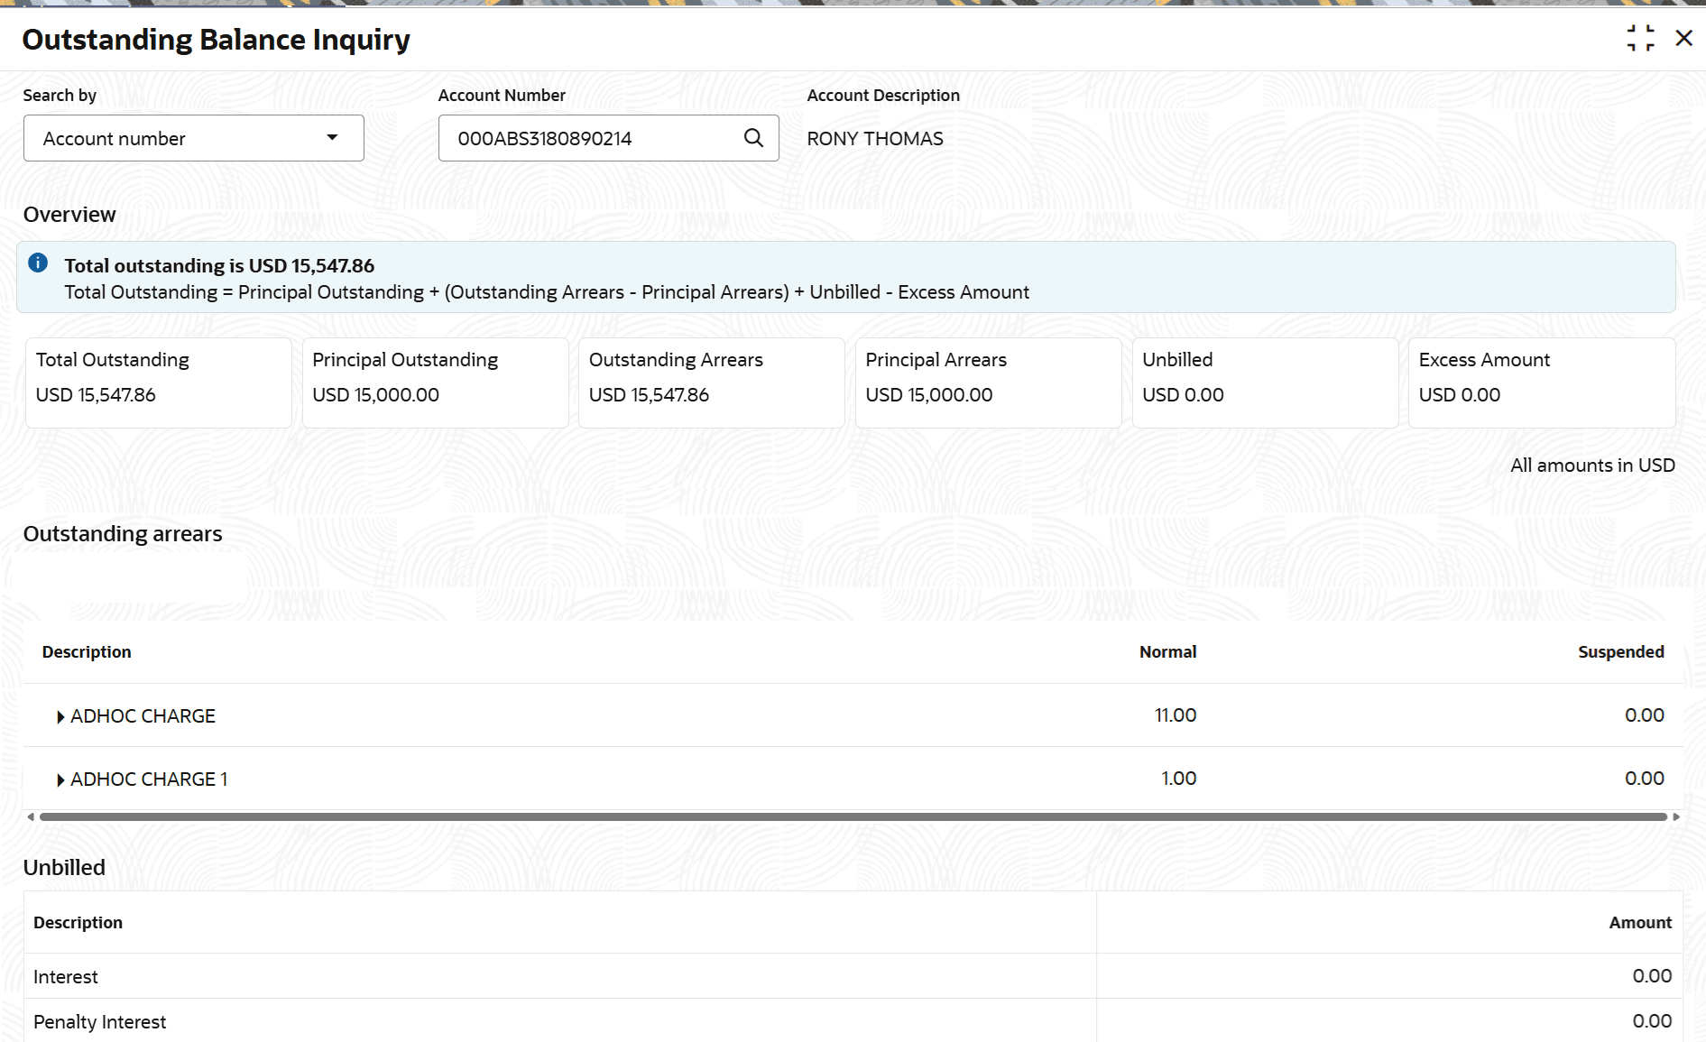This screenshot has width=1706, height=1042.
Task: Click the Principal Outstanding card
Action: coord(436,383)
